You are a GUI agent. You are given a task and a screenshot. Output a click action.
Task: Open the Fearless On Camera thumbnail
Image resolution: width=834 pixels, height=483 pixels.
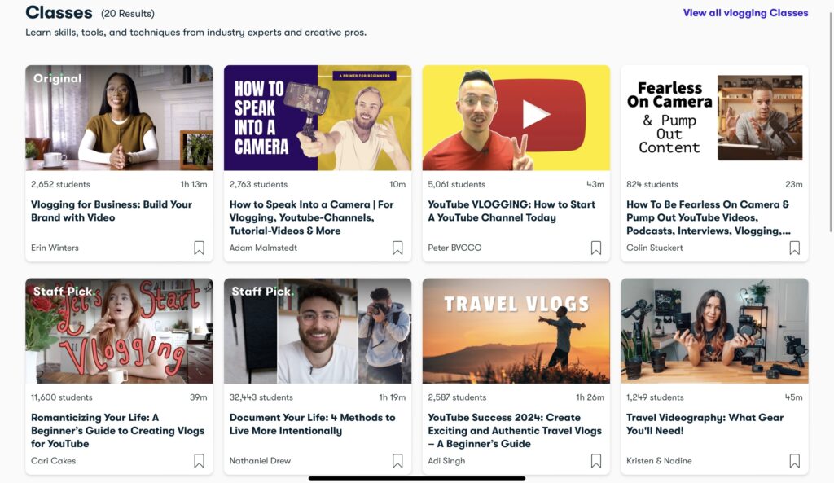714,118
